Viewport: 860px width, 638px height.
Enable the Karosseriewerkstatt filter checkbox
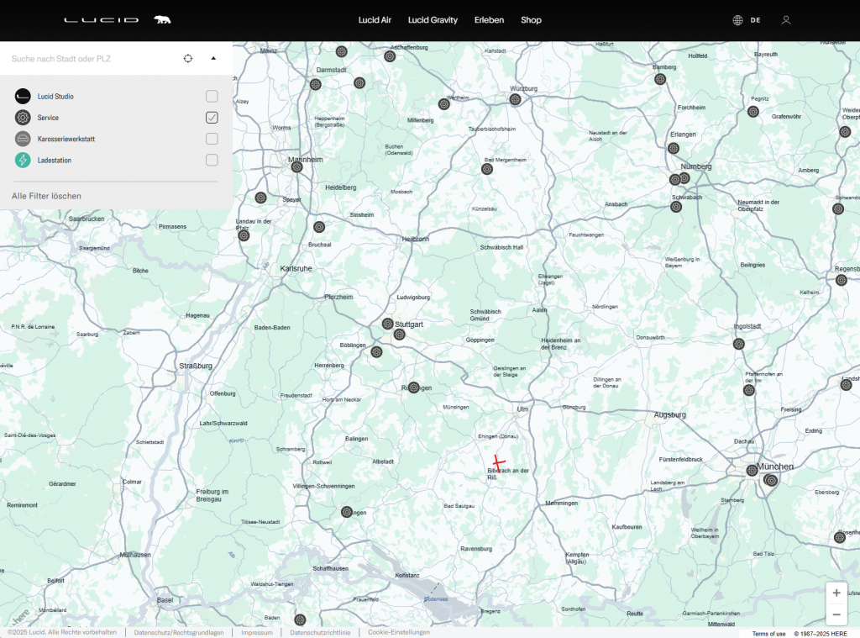[x=212, y=139]
